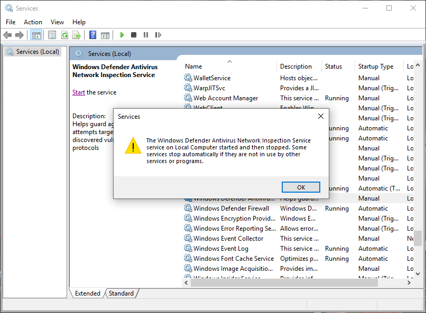Select Web Account Manager service name

click(226, 98)
